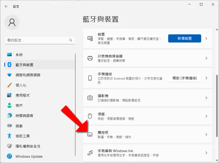Click the pen icon for 手寫筆與 Windows Ink
This screenshot has height=163, width=219.
(90, 153)
